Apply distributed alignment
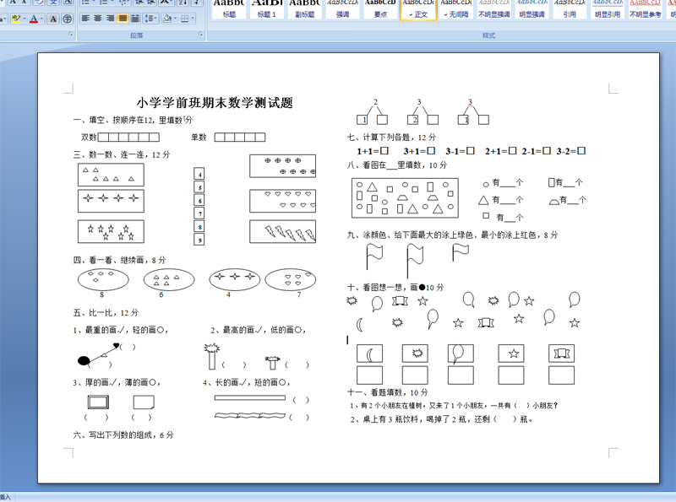Viewport: 676px width, 502px height. [x=135, y=18]
